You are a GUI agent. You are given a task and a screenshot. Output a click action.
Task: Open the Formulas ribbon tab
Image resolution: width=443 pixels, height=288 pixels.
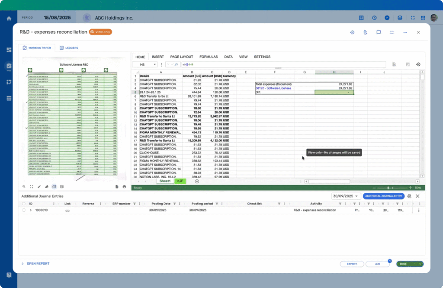coord(209,57)
